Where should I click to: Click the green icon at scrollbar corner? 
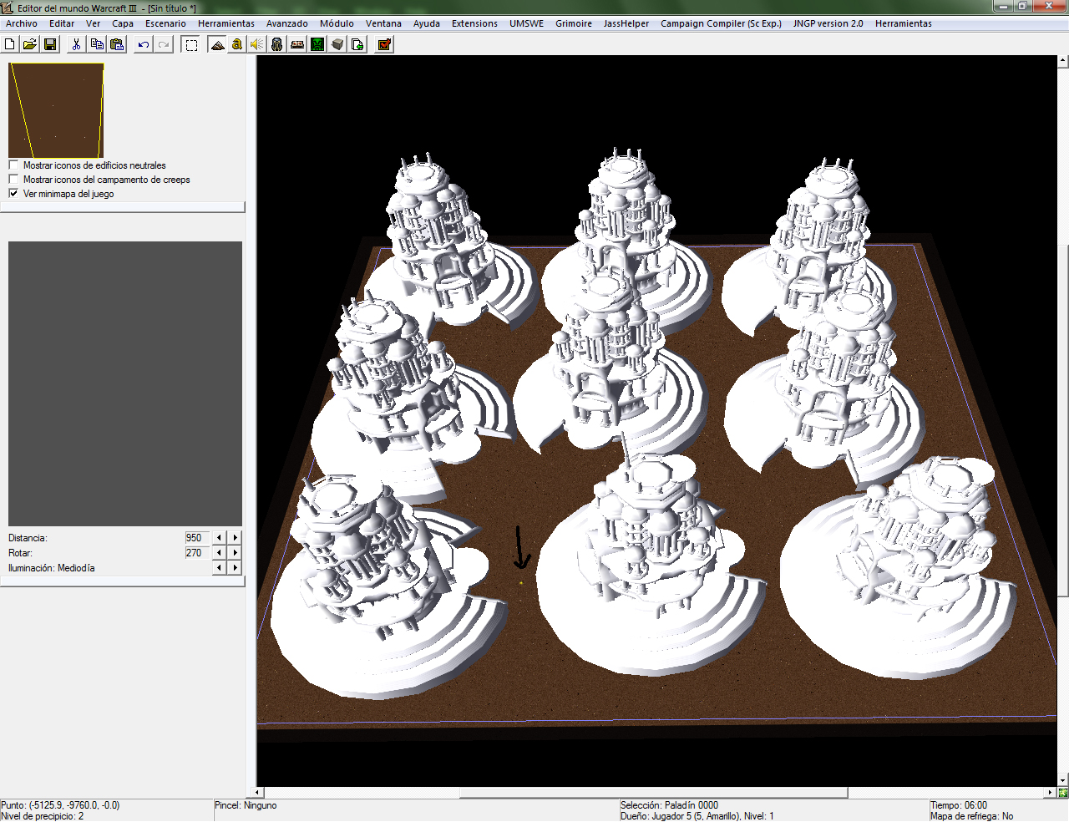coord(1063,792)
